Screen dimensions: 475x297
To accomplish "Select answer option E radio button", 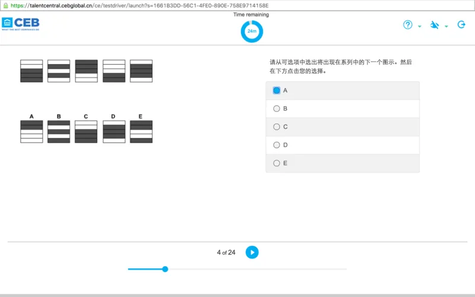I will click(277, 163).
